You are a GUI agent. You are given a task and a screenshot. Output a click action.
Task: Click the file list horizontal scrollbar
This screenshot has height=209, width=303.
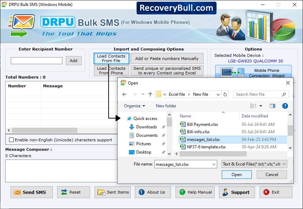point(213,154)
